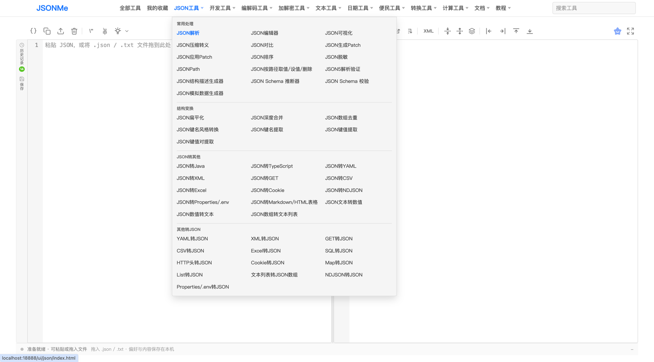Choose YAML转JSON entry
Image resolution: width=654 pixels, height=362 pixels.
click(192, 239)
